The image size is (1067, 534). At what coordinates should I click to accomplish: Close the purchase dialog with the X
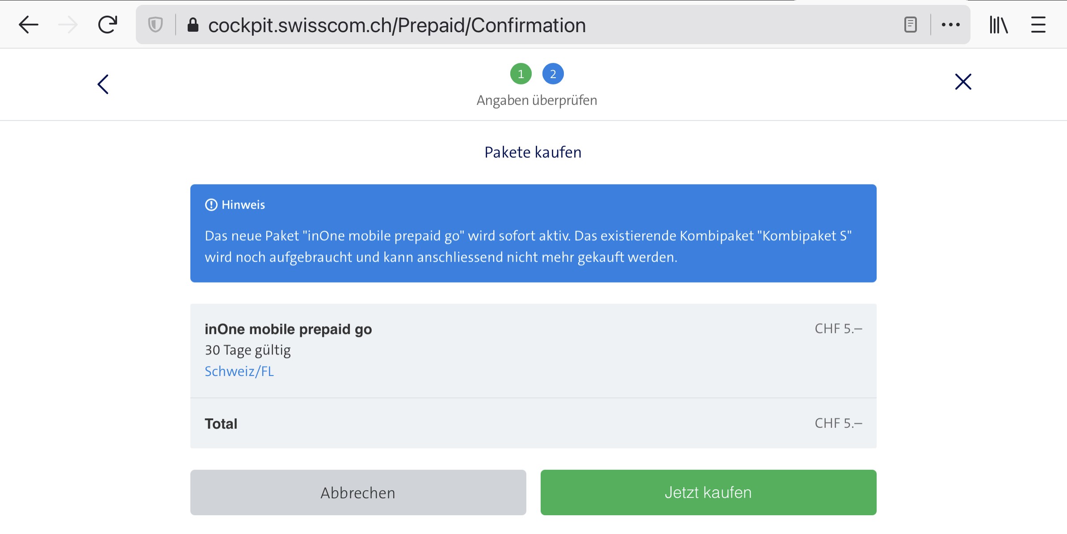coord(963,82)
